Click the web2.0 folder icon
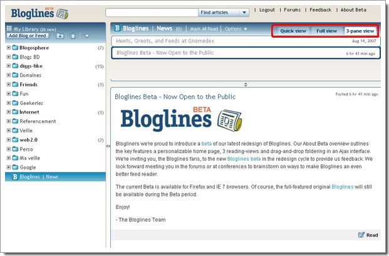 point(15,140)
